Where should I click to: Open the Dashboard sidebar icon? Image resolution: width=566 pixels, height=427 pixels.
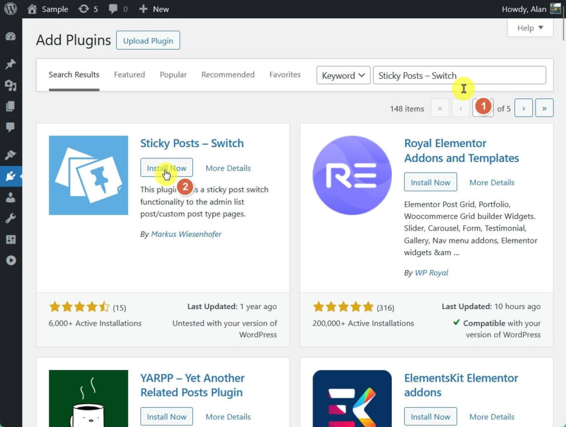(11, 37)
